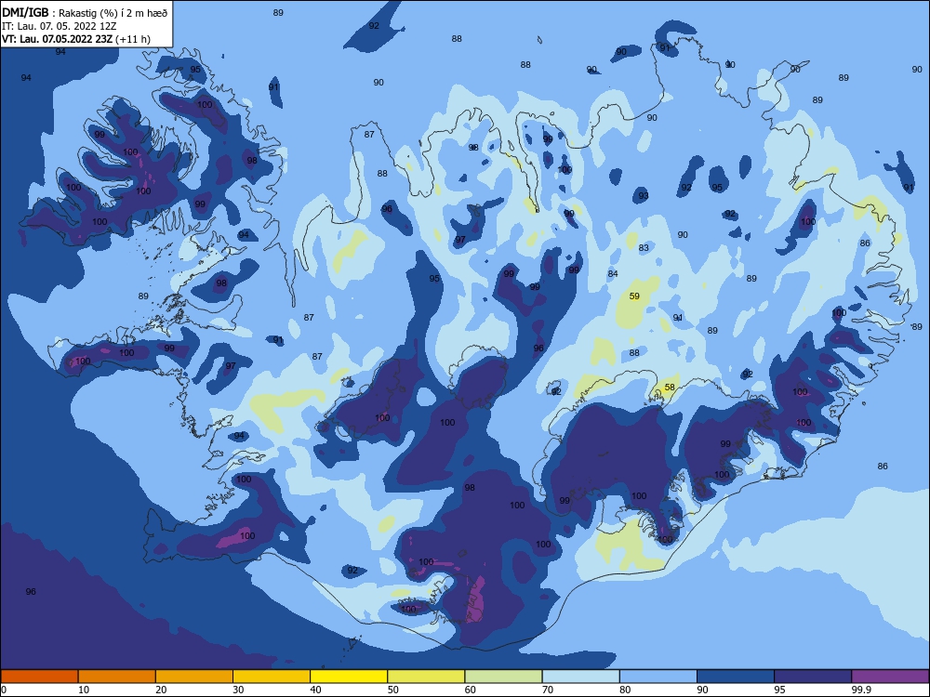
Task: Click the humidity value 59 on the map
Action: pos(634,296)
